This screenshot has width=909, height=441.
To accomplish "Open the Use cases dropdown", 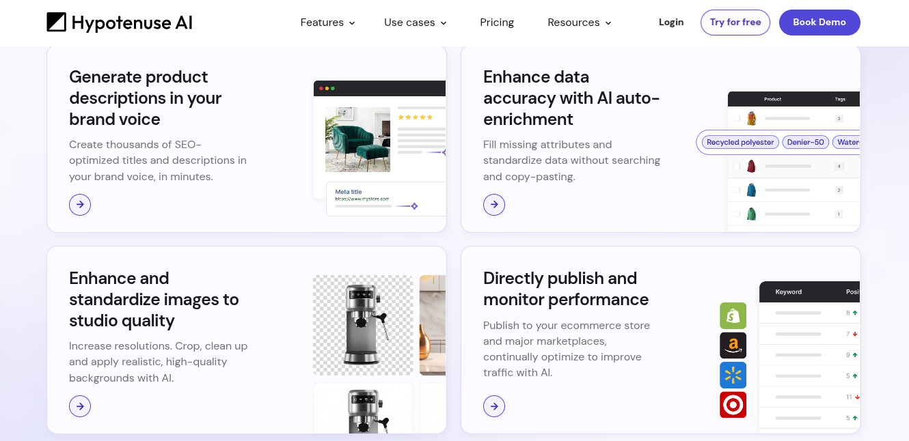I will pos(414,23).
